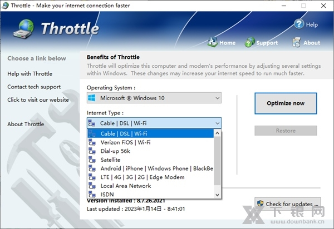Click the network icon beside Local Area Network
Image resolution: width=334 pixels, height=229 pixels.
92,186
